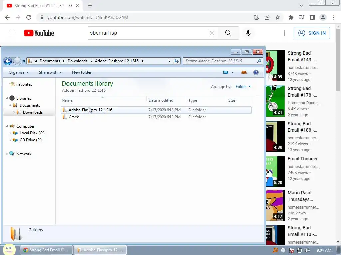
Task: Select Network in navigation pane
Action: coord(24,154)
